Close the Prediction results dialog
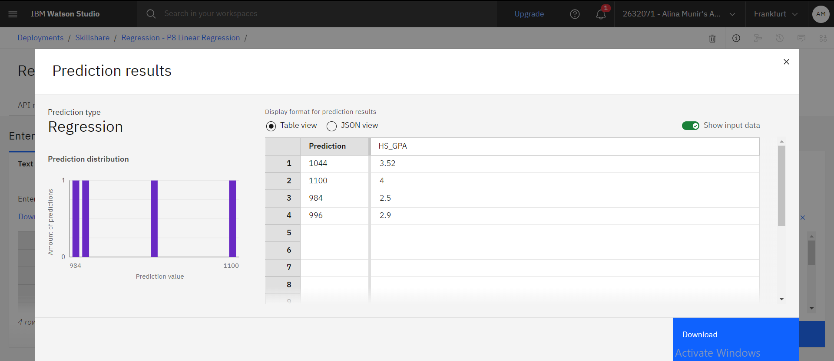 click(x=786, y=62)
